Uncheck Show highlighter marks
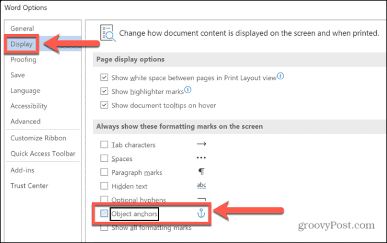The height and width of the screenshot is (243, 387). (x=105, y=91)
